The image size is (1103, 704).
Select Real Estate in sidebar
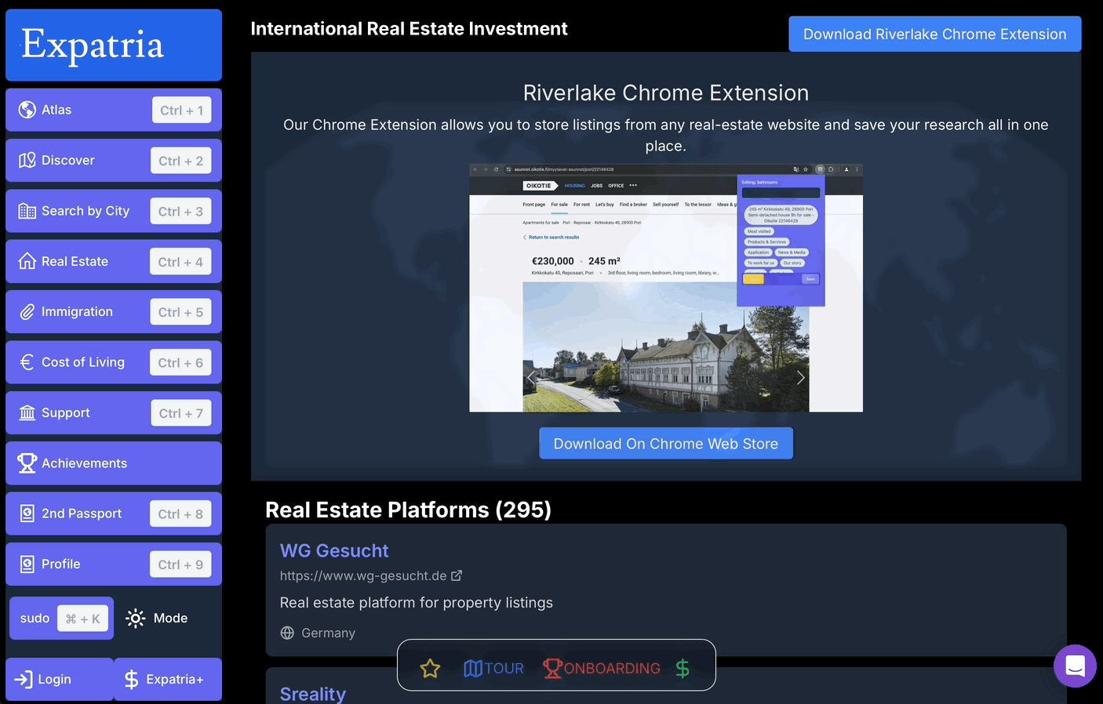point(114,261)
